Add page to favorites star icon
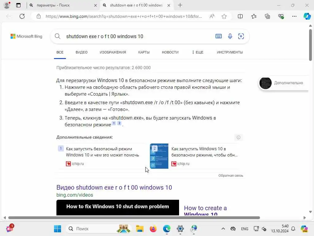This screenshot has width=314, height=236. coord(224,16)
